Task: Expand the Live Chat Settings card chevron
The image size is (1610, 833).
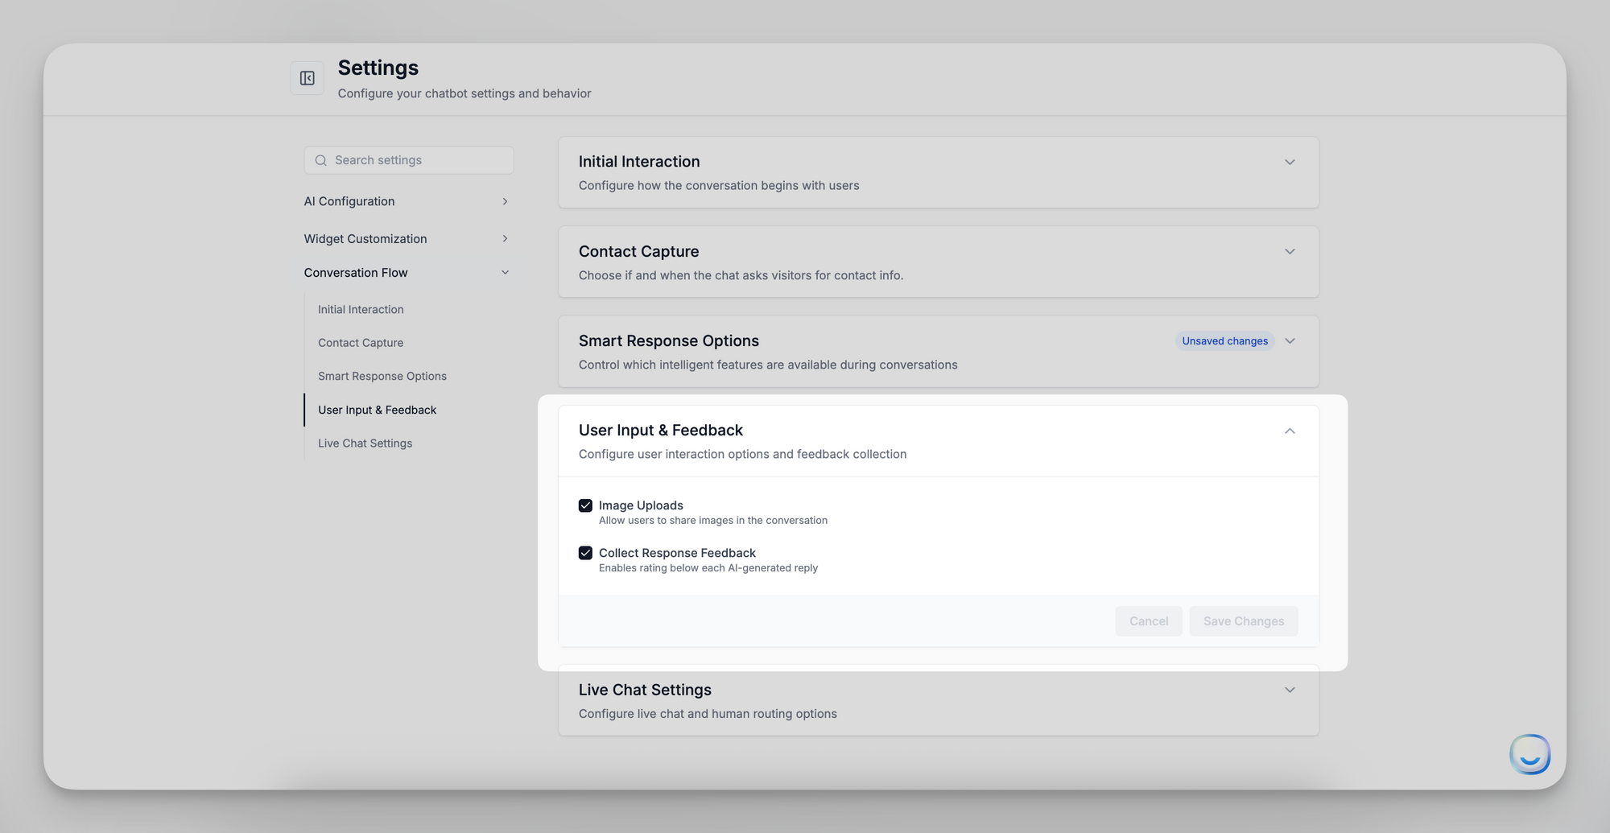Action: (1290, 690)
